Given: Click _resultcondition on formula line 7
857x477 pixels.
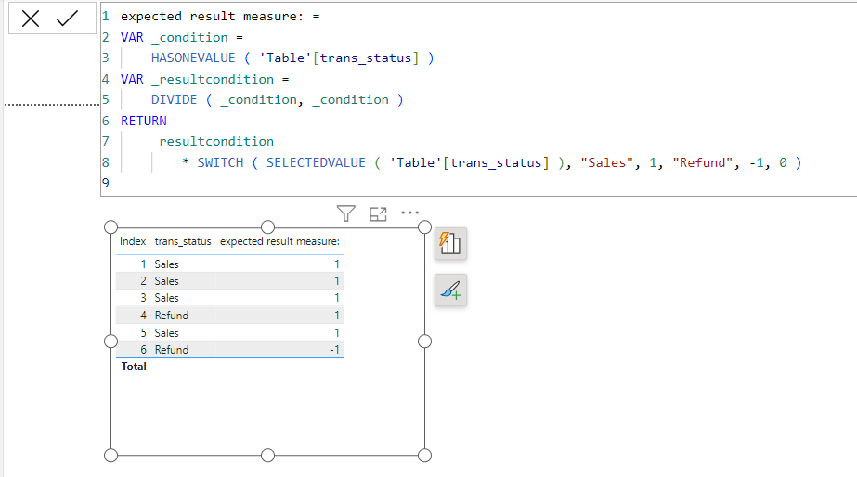Looking at the screenshot, I should (213, 141).
